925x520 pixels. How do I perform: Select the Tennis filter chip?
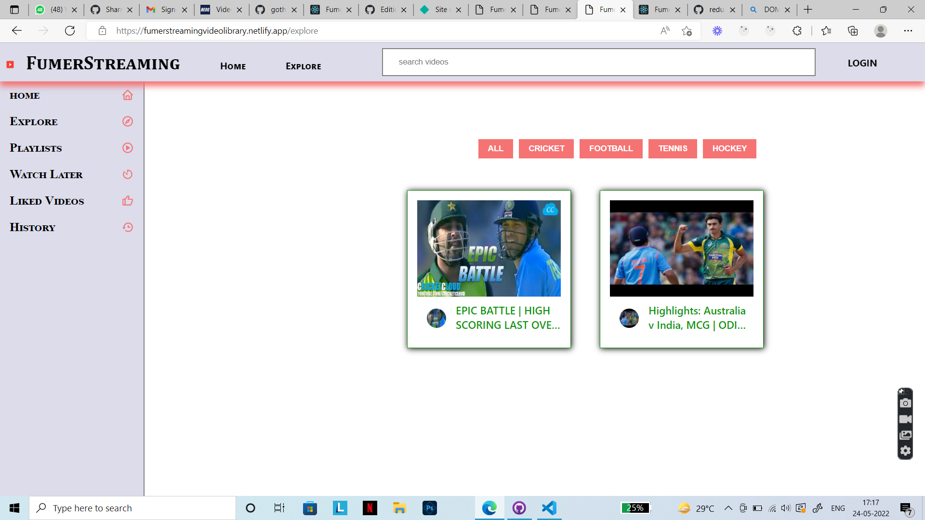(x=673, y=149)
